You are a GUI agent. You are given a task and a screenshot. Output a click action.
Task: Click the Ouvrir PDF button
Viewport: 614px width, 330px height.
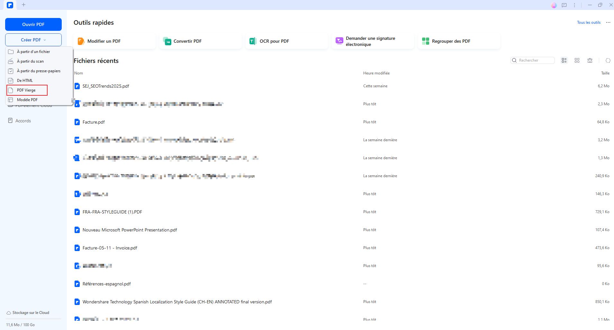(33, 24)
